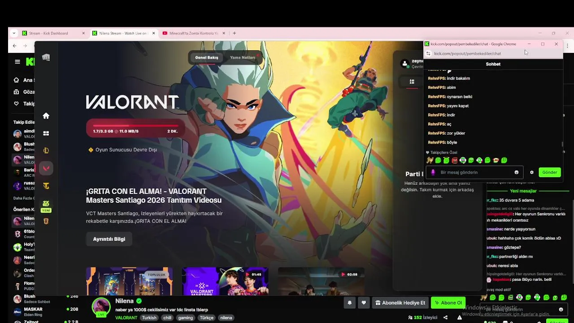Screen dimensions: 574x323
Task: Click the chill stream tag
Action: coord(167,318)
